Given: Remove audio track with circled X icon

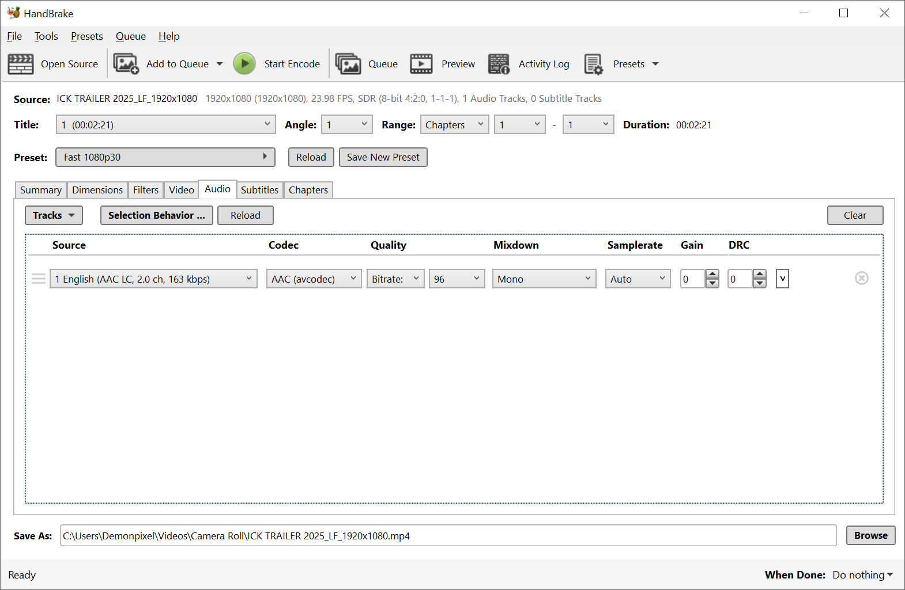Looking at the screenshot, I should (x=862, y=279).
